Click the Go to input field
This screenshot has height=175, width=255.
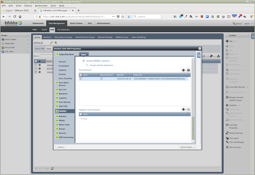[46, 56]
